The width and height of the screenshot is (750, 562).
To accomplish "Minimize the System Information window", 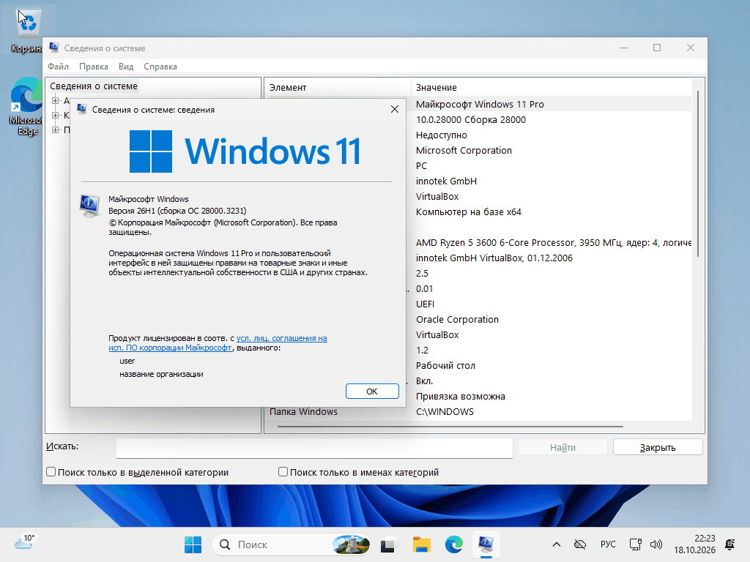I will (624, 48).
